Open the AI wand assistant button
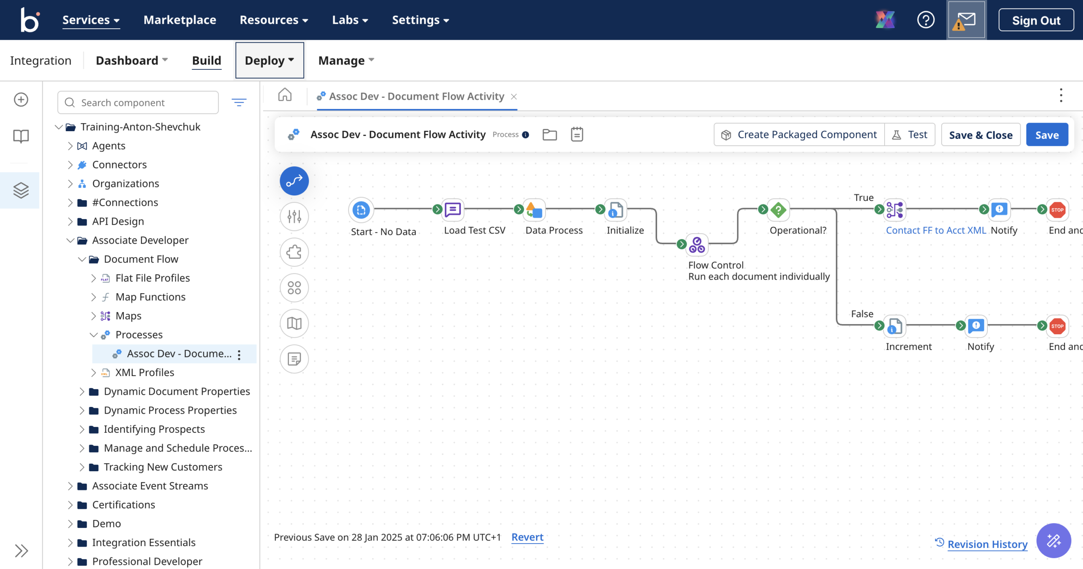The height and width of the screenshot is (569, 1083). [1053, 540]
